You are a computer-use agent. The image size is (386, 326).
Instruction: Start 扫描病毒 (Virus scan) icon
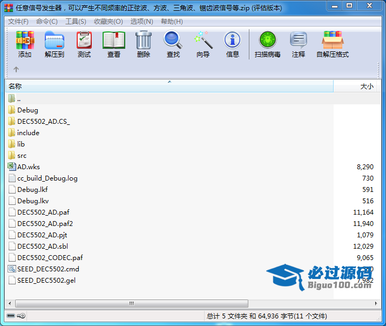click(x=268, y=40)
